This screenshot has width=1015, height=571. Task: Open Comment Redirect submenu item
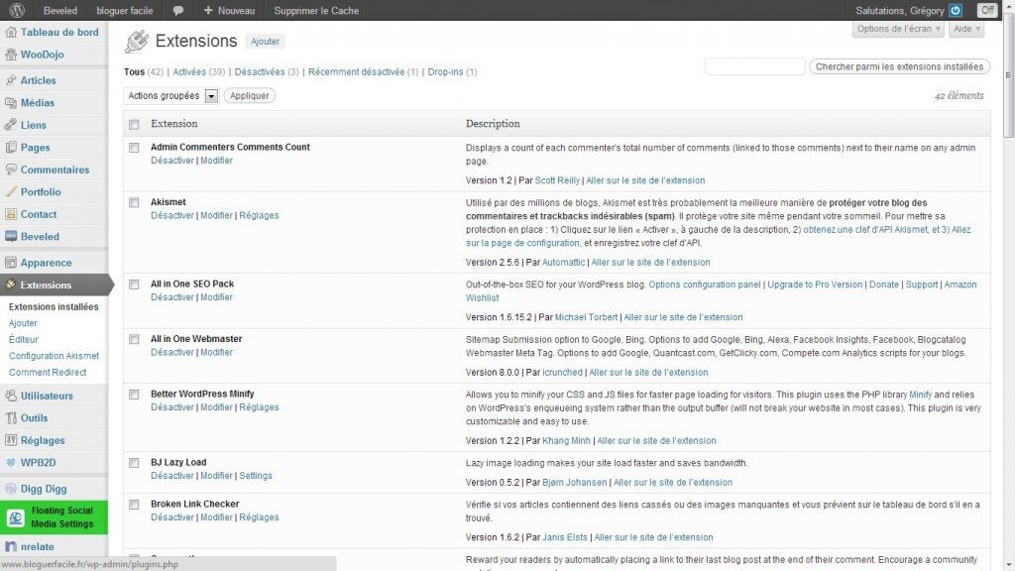(48, 373)
